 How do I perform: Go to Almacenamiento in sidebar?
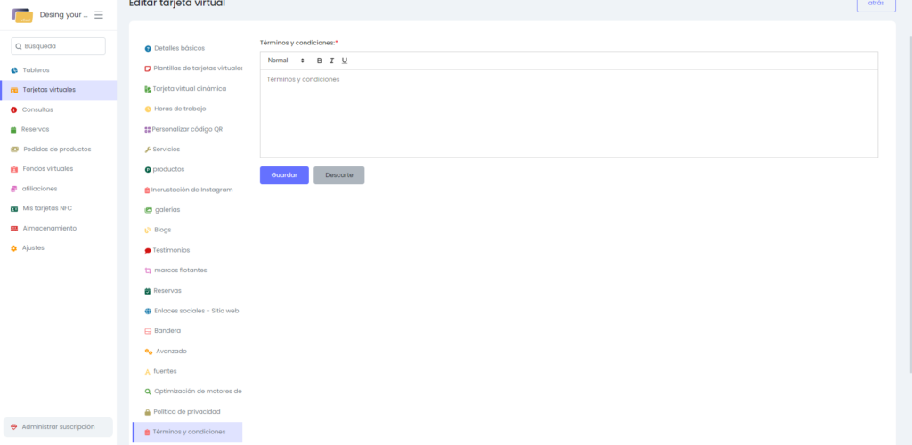pos(49,229)
